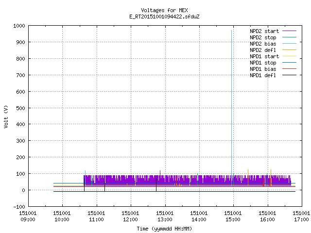Click the 400 y-axis tick label

(20, 124)
